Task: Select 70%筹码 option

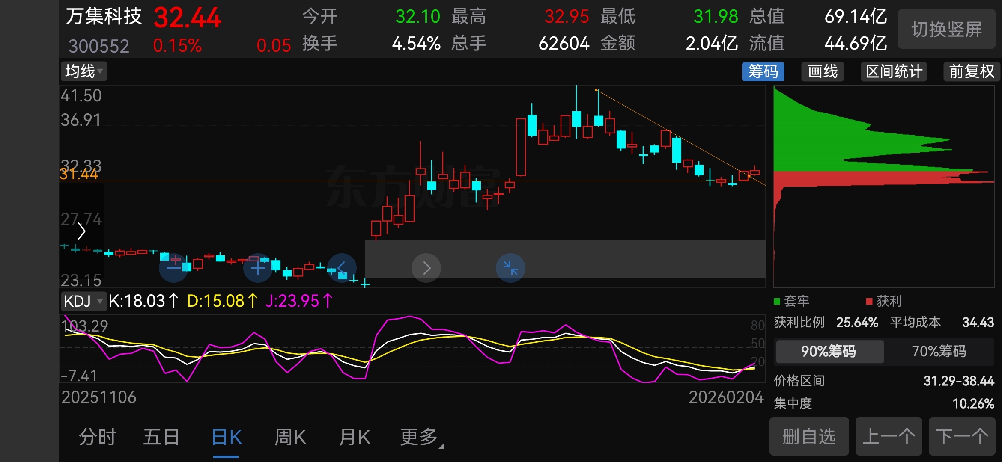Action: (x=939, y=351)
